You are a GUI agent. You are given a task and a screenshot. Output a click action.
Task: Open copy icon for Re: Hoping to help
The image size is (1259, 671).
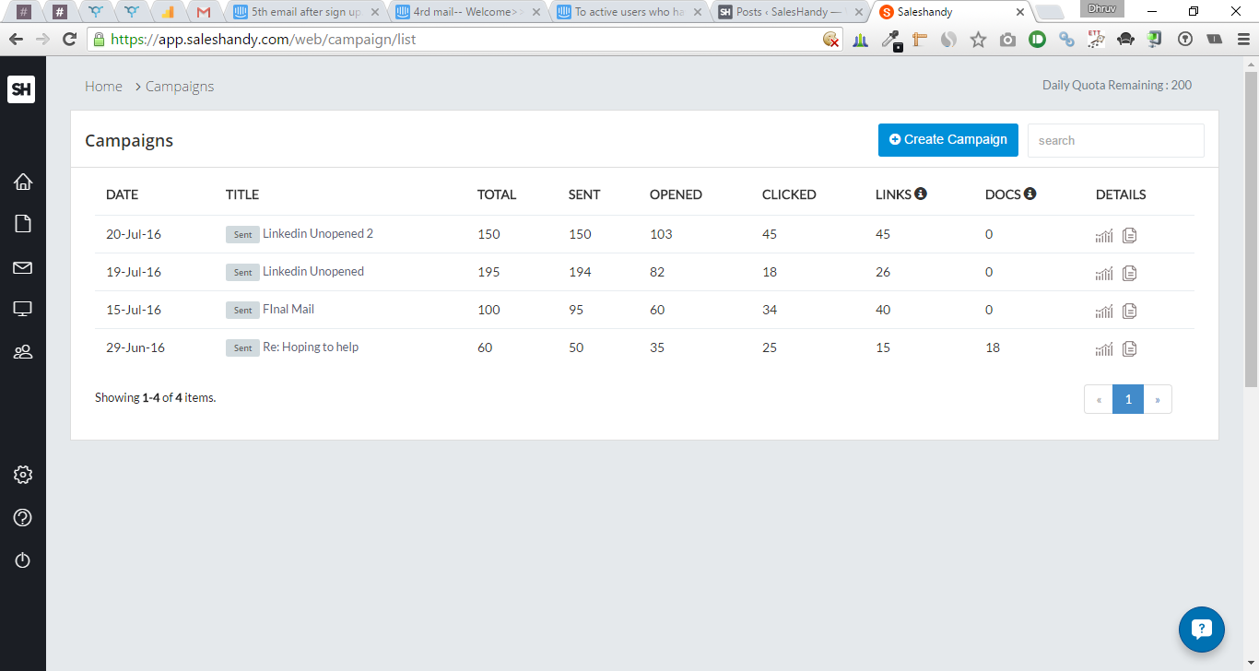click(1130, 348)
